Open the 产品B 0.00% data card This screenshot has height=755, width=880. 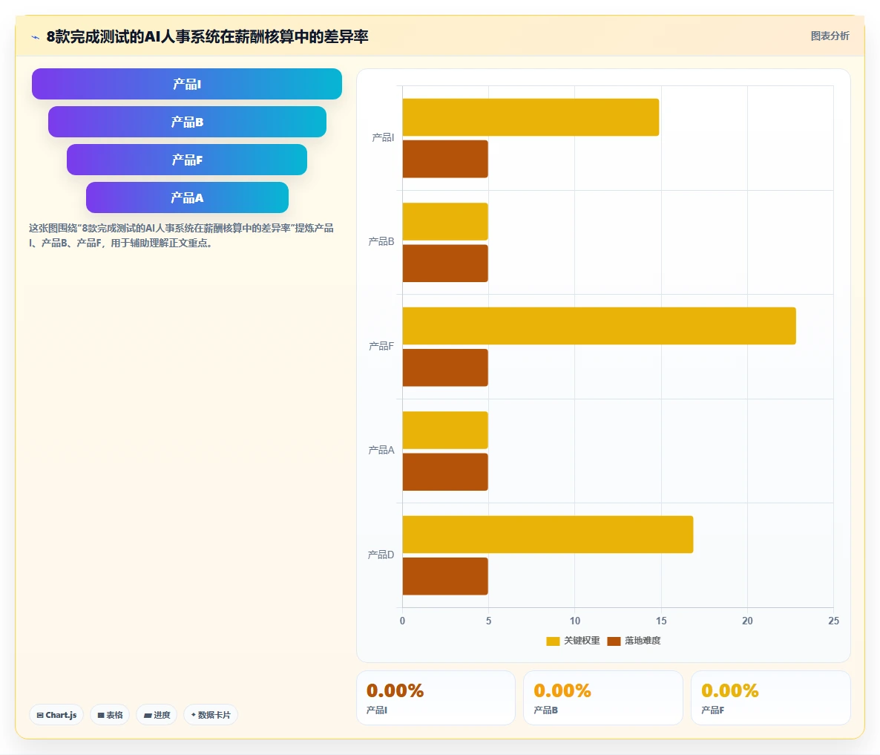point(602,698)
